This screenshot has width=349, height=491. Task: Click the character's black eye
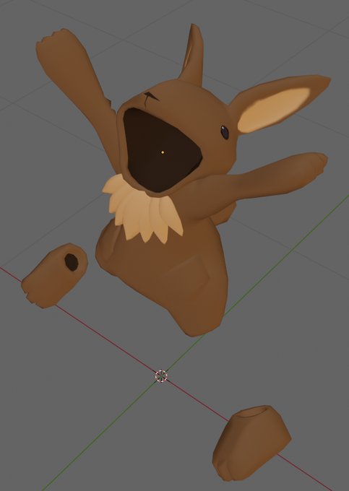tap(225, 132)
